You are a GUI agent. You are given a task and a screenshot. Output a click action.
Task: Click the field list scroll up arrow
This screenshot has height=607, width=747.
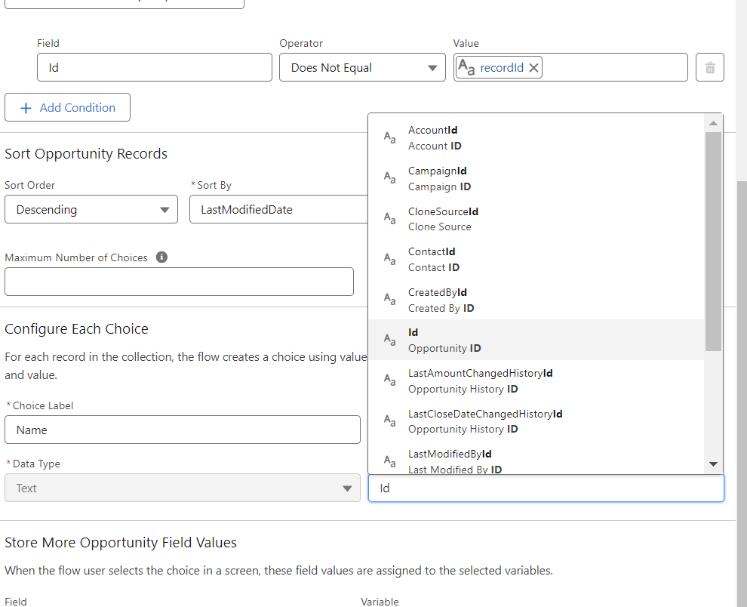tap(713, 124)
